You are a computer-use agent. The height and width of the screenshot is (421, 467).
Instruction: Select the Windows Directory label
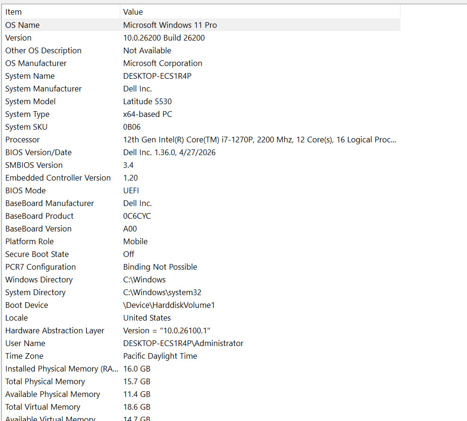39,280
